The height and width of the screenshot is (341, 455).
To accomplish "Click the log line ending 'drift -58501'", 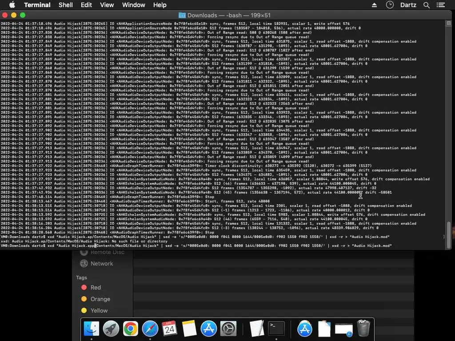I will [x=196, y=192].
